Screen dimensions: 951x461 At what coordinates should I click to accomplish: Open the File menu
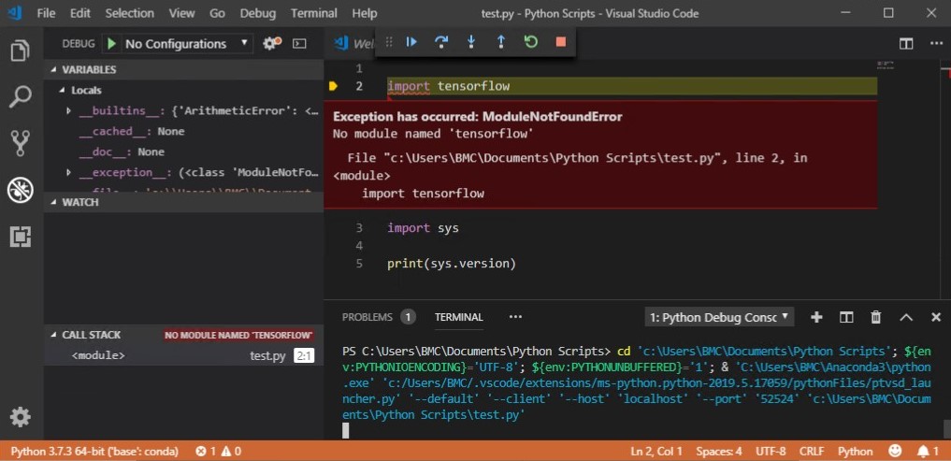pyautogui.click(x=46, y=13)
